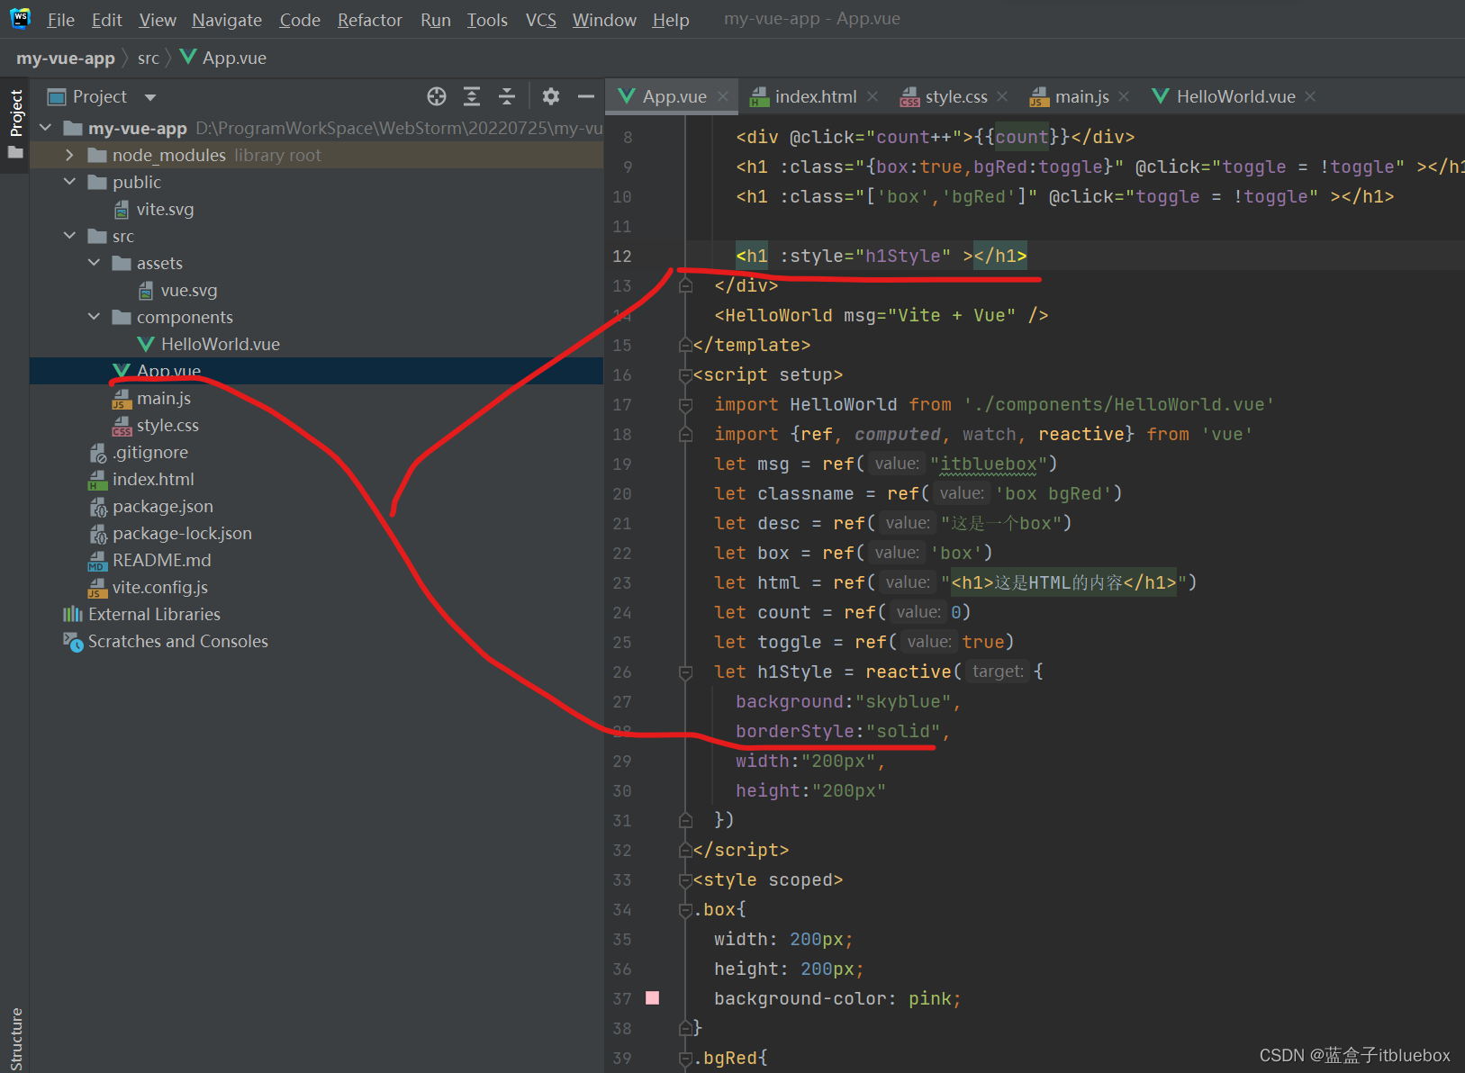
Task: Select index.html in the project tree
Action: [141, 479]
